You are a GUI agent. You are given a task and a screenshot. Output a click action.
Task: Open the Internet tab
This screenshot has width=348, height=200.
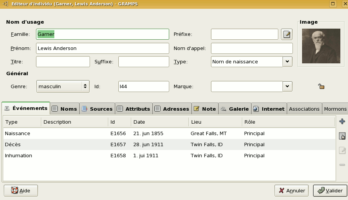[269, 109]
